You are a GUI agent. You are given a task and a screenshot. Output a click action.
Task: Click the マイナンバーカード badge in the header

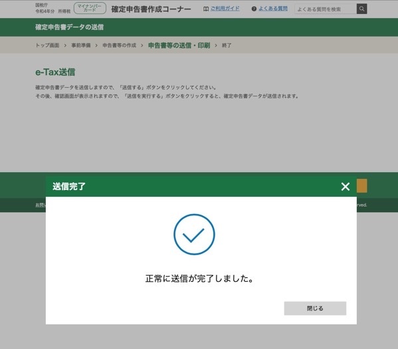coord(90,8)
